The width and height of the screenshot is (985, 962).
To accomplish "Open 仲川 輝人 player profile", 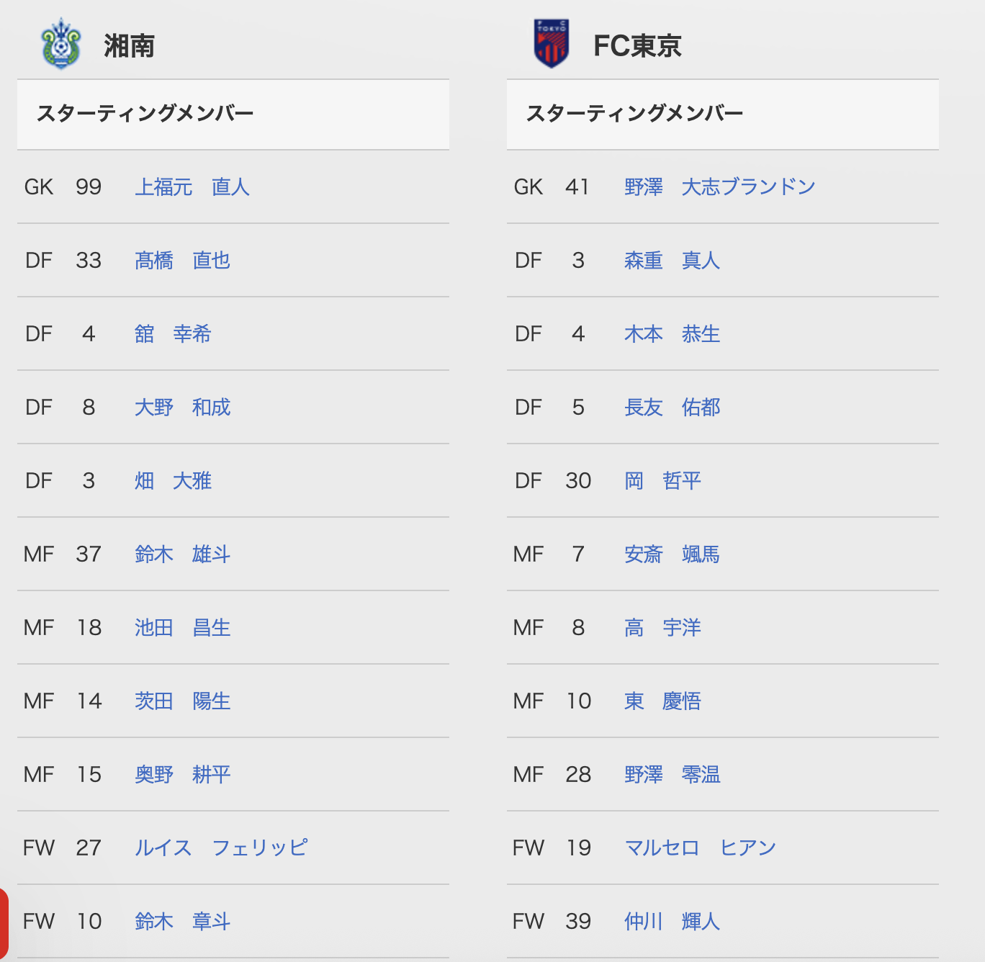I will pos(673,922).
